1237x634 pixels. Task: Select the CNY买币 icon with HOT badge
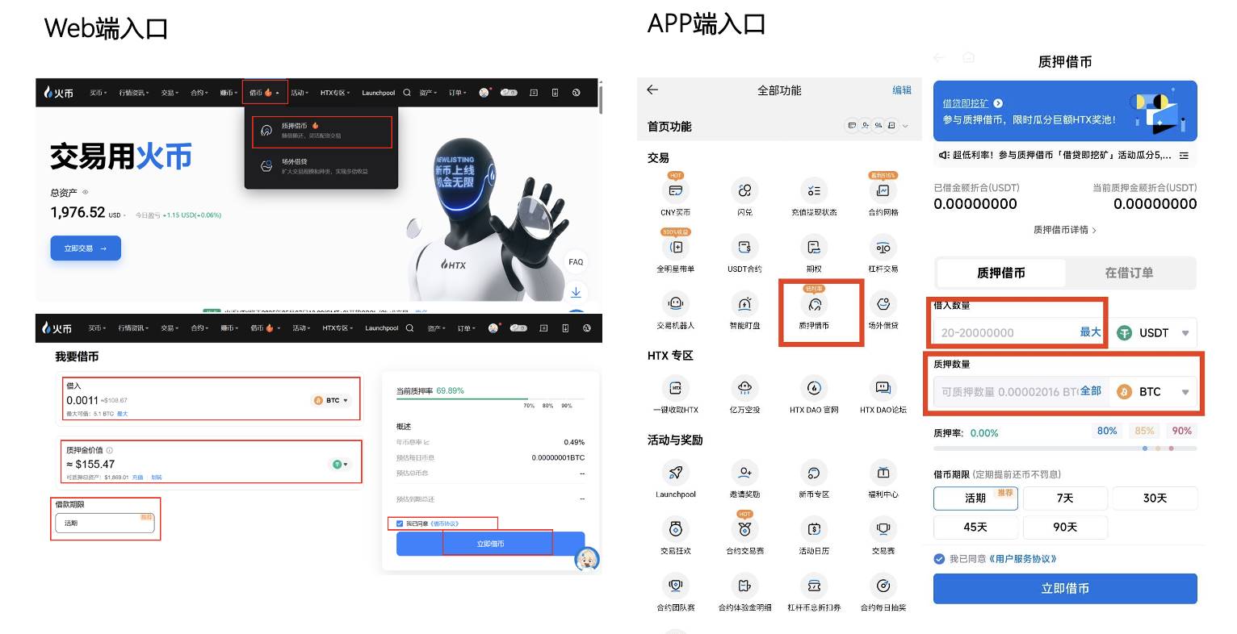[x=676, y=190]
